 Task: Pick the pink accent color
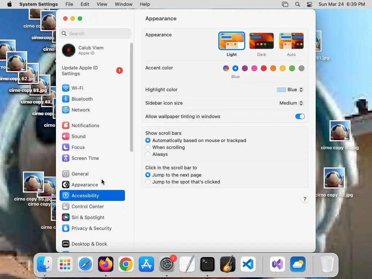point(254,68)
